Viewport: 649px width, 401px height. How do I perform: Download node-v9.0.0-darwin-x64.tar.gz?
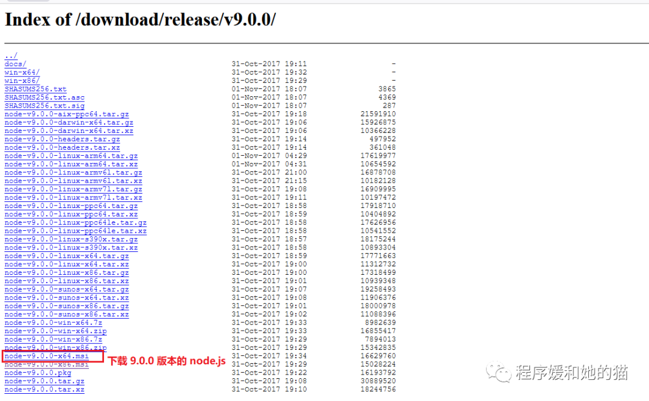(69, 122)
